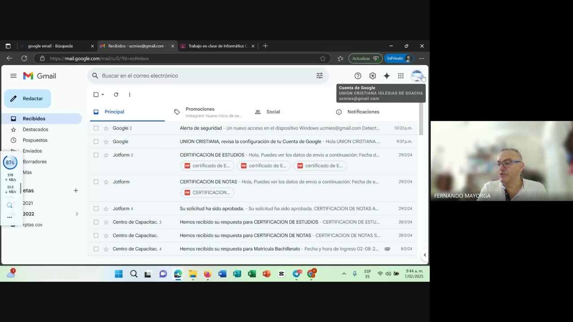The height and width of the screenshot is (322, 573).
Task: Open the CERTIFICACION... PDF attachment chip
Action: pyautogui.click(x=207, y=193)
